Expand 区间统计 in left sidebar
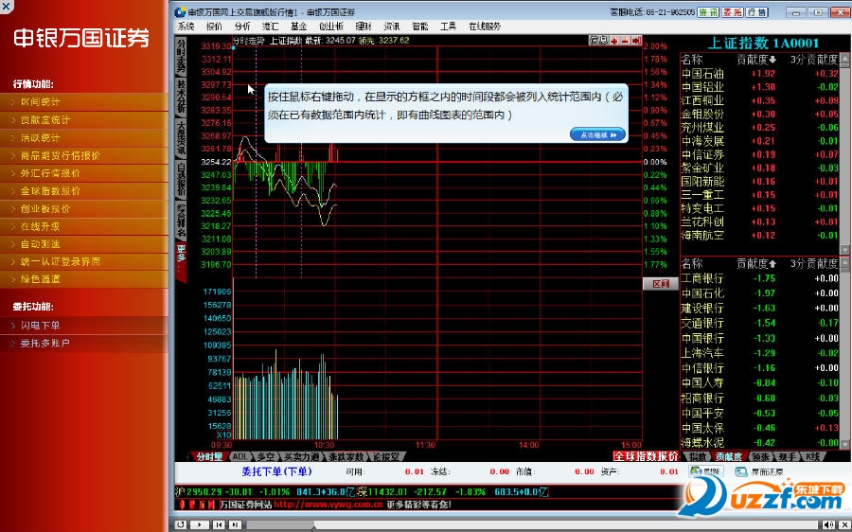Viewport: 852px width, 532px height. 83,101
